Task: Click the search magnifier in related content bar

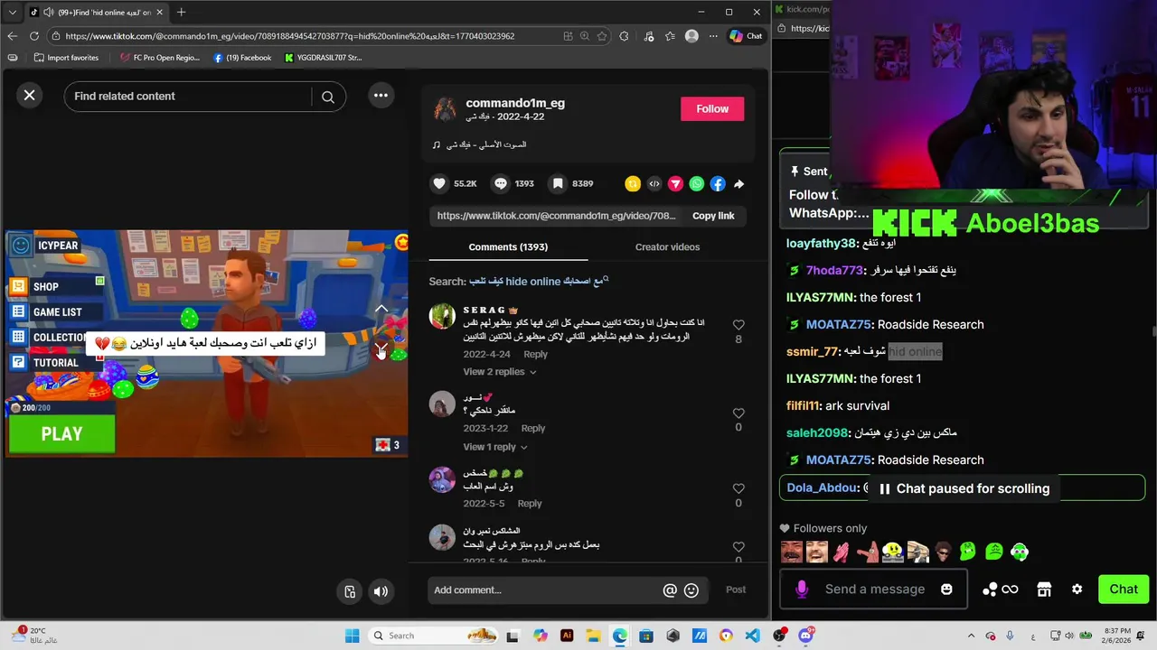Action: (x=328, y=97)
